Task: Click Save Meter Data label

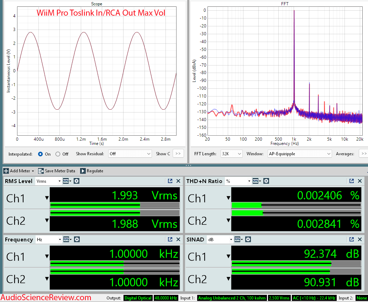Action: pos(60,171)
